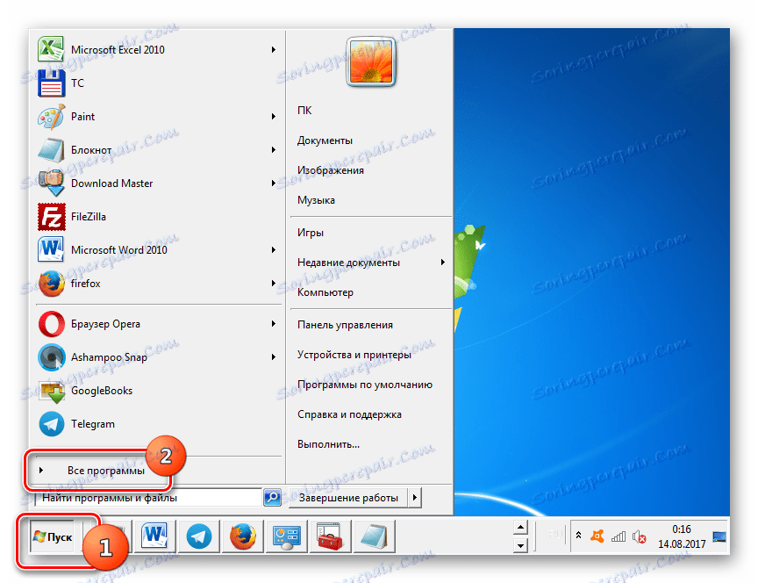Open Компьютер
This screenshot has height=583, width=758.
325,292
